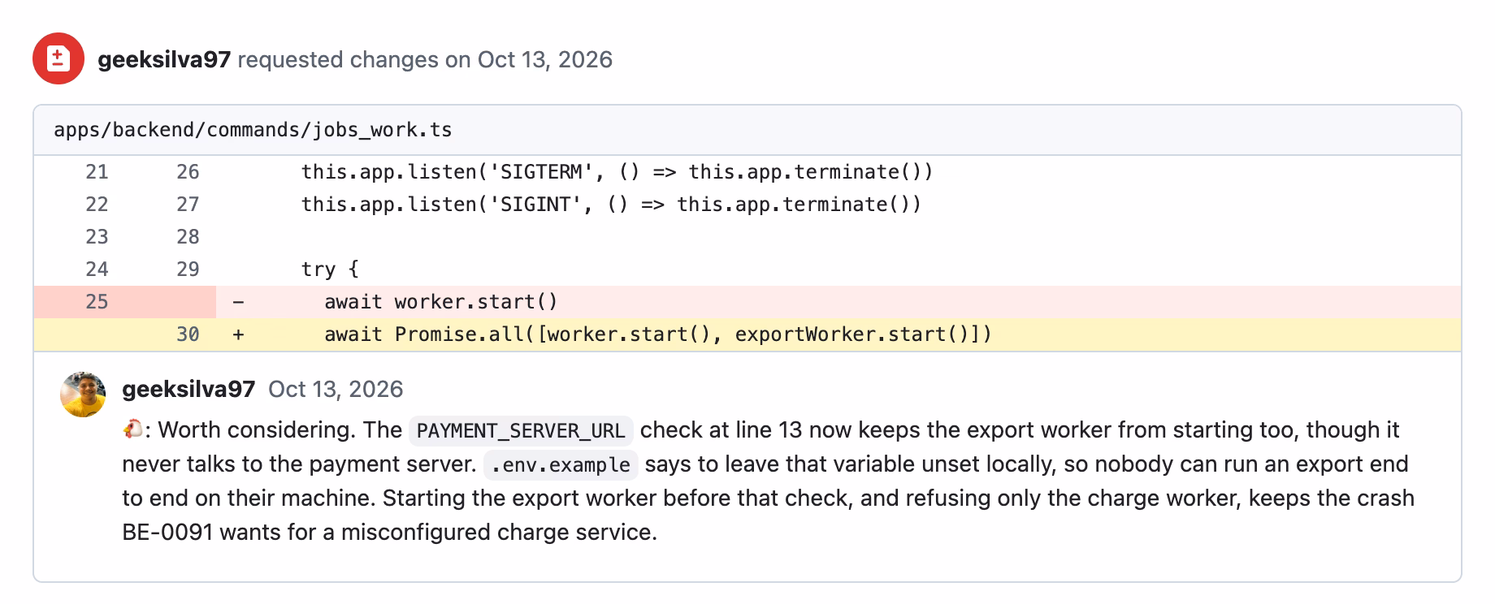
Task: Select old line number 21
Action: pos(97,172)
